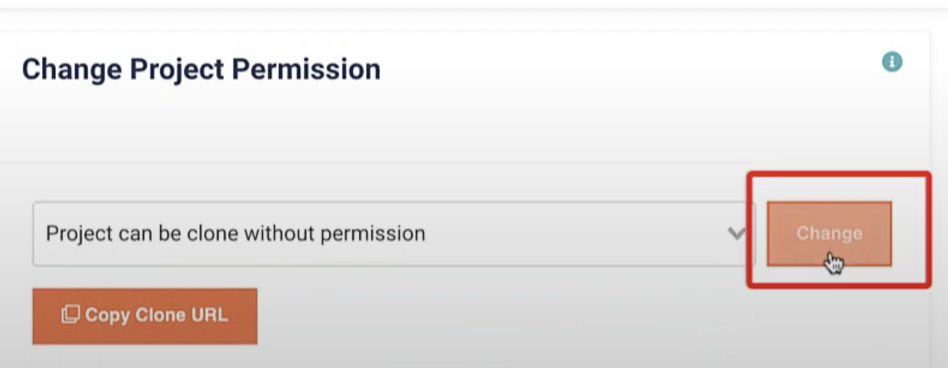Click the 'Change Project Permission' heading

coord(202,69)
